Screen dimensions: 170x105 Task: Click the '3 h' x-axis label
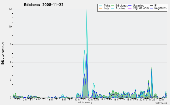(x=31, y=99)
